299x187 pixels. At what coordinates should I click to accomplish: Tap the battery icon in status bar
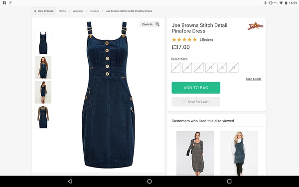coord(286,2)
